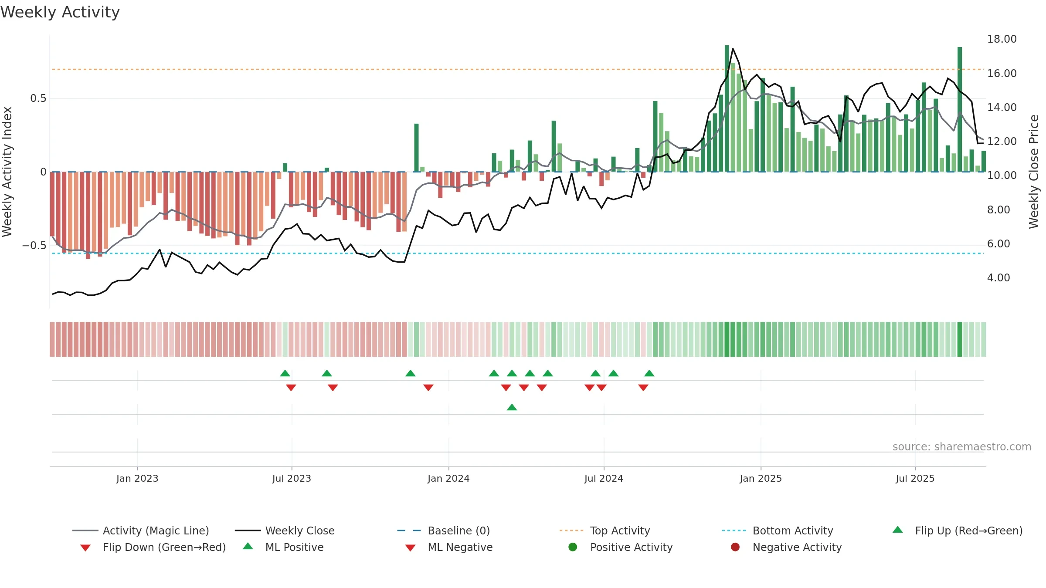
Task: Click the source: sharemaestro.com text
Action: (962, 446)
